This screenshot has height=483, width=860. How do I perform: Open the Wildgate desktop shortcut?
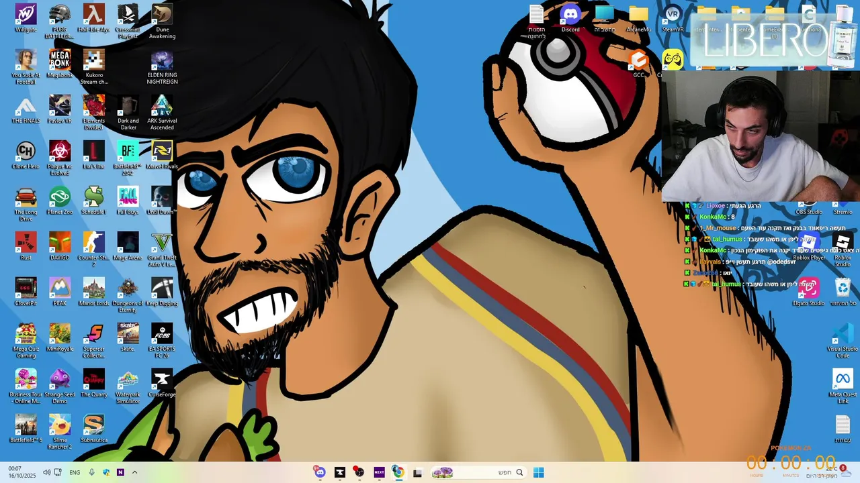pos(26,18)
